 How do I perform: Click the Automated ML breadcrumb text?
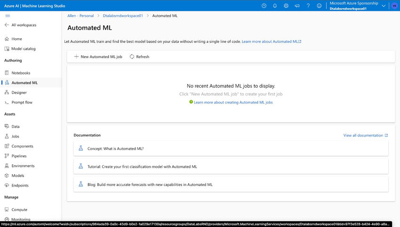(x=165, y=16)
